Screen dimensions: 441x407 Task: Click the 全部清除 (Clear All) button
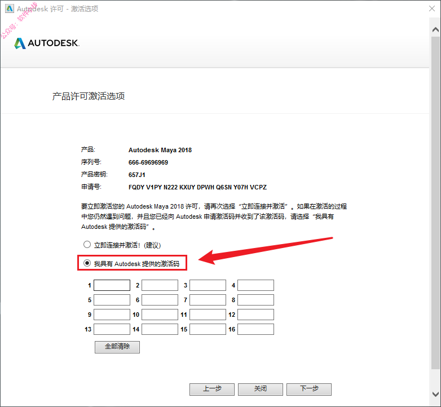pos(117,347)
